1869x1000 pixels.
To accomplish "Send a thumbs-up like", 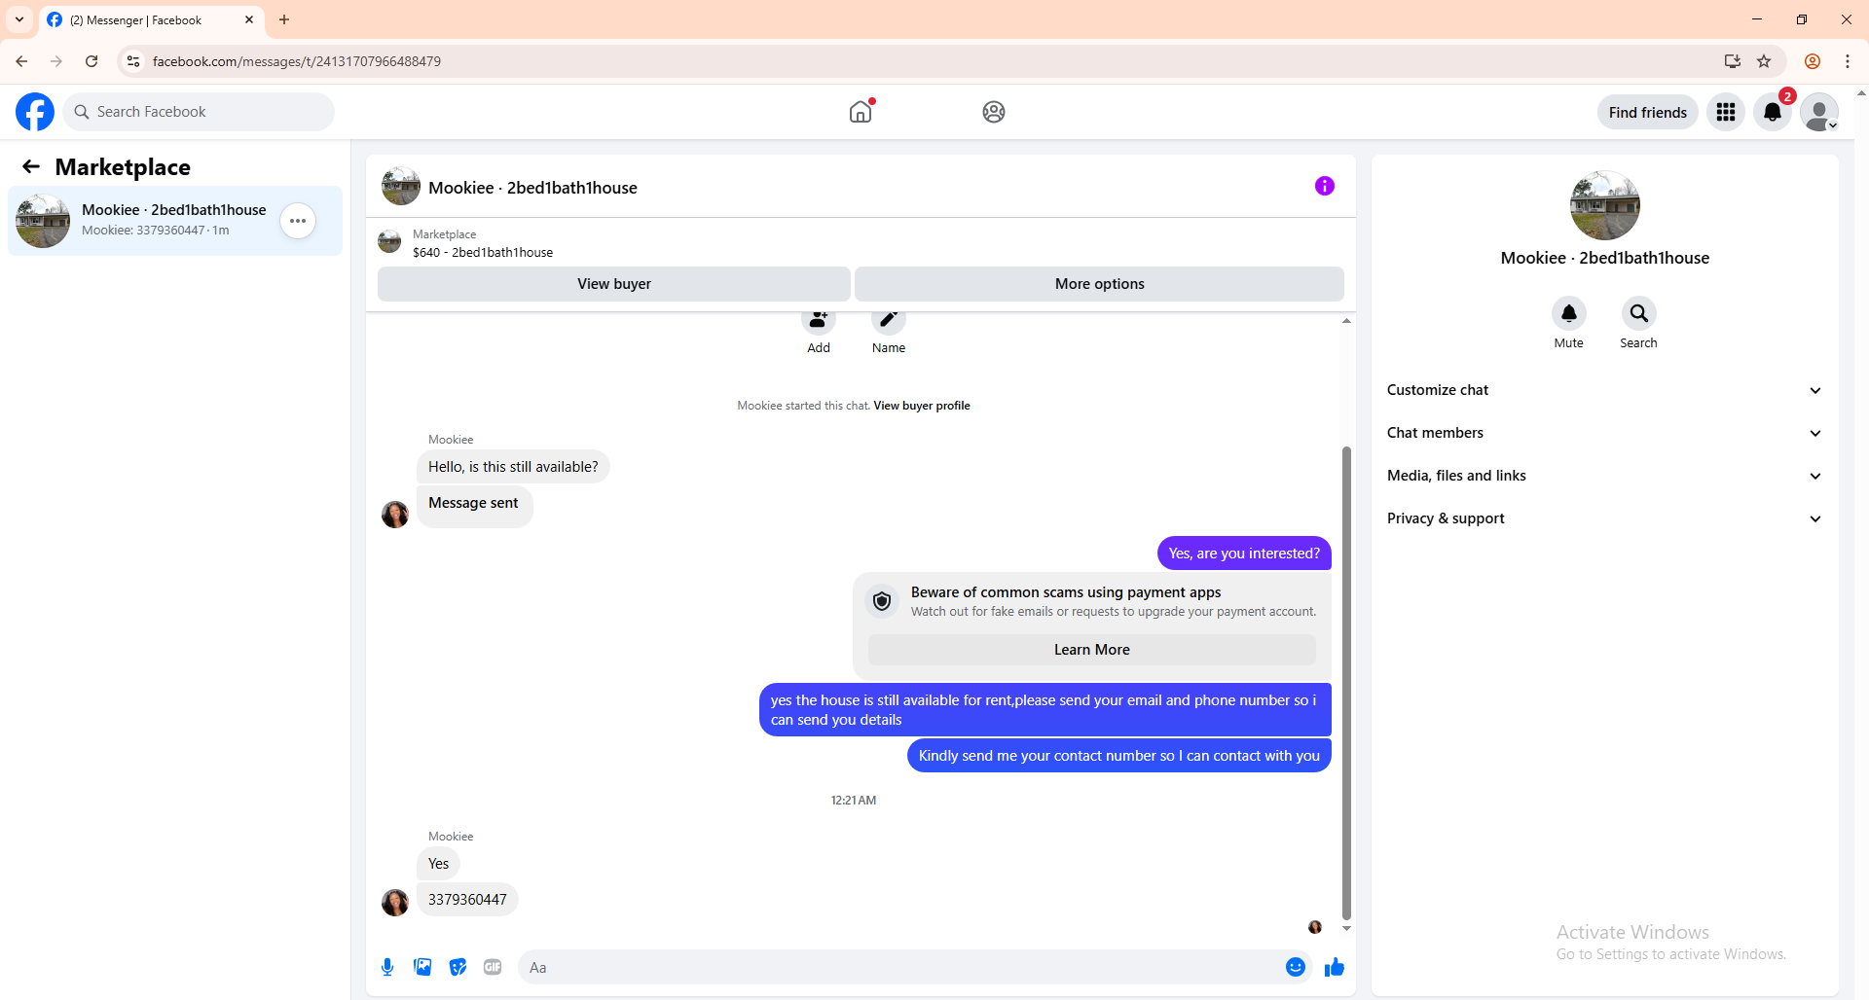I will [x=1335, y=967].
